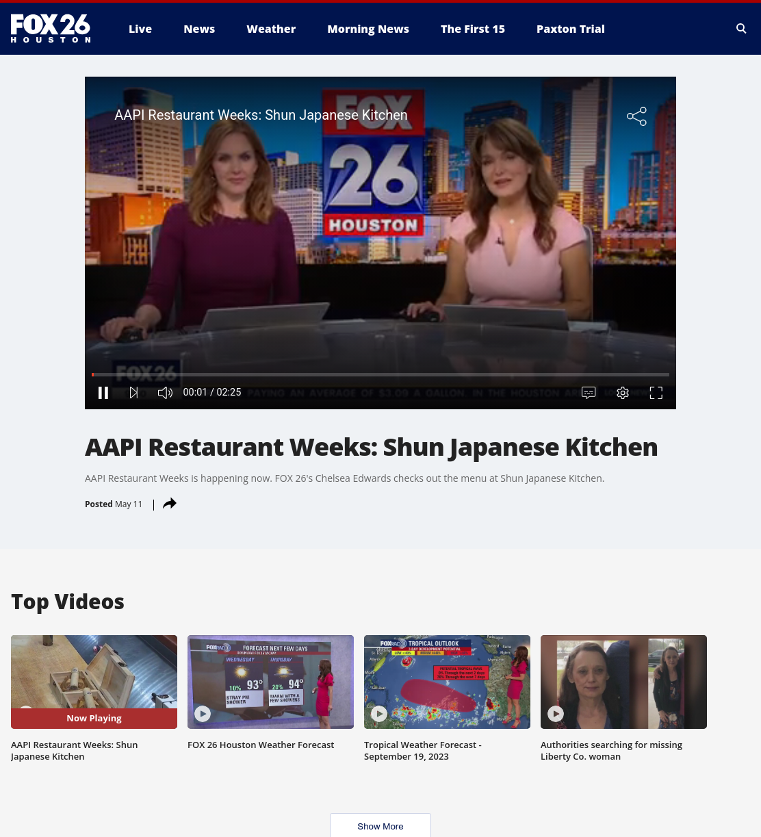This screenshot has width=761, height=837.
Task: Click the main headline AAPI Restaurant Weeks
Action: (371, 447)
